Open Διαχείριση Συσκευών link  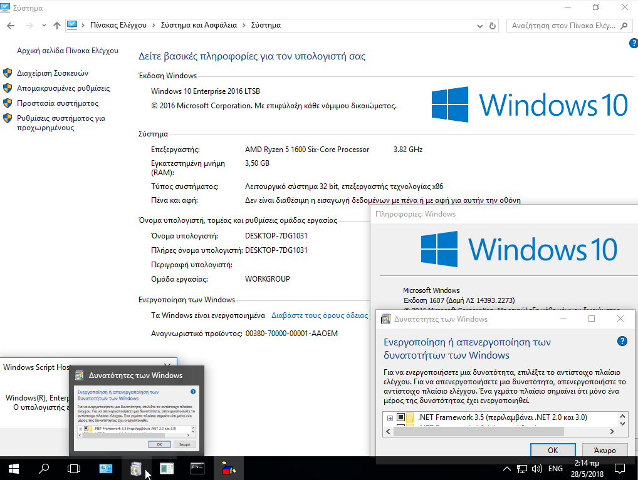pyautogui.click(x=53, y=73)
